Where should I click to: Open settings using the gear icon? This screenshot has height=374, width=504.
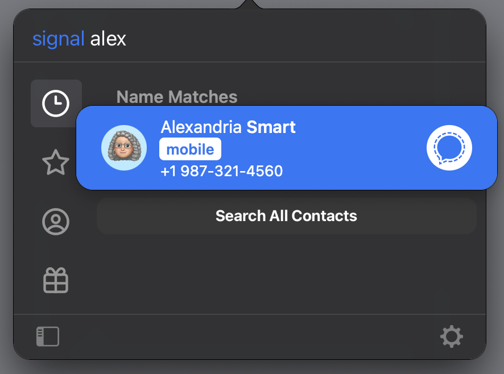click(x=451, y=336)
